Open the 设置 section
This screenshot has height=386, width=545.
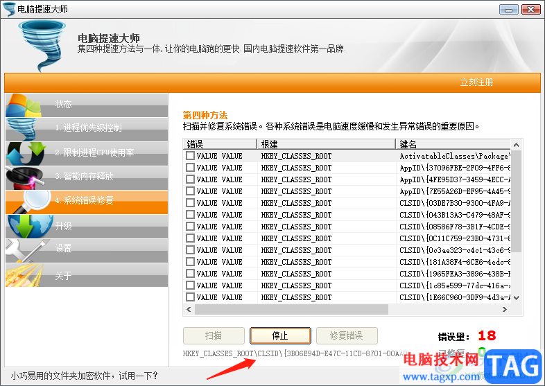(x=87, y=250)
